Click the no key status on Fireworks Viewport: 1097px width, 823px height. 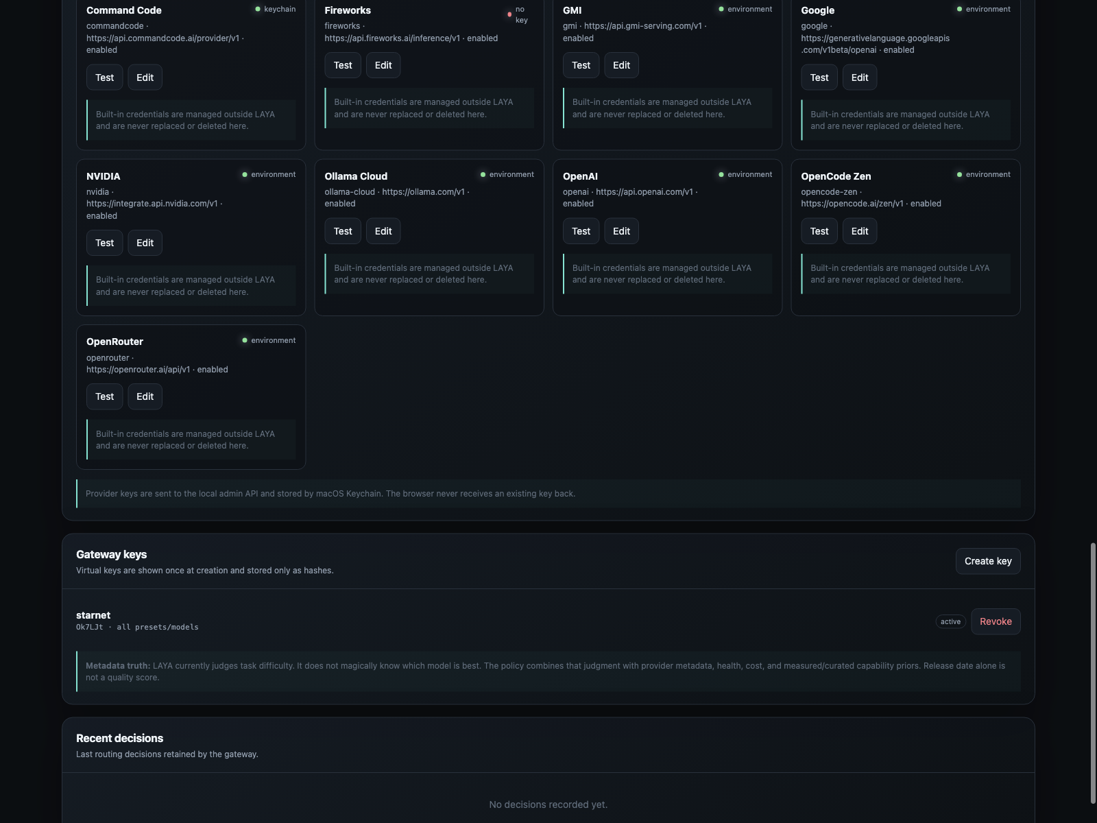pyautogui.click(x=518, y=14)
